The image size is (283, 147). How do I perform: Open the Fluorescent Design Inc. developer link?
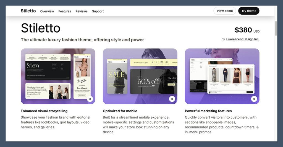(242, 39)
